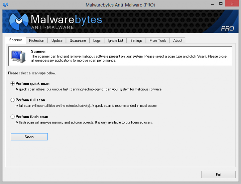Open the Ignore List tab
Viewport: 241px width, 184px height.
click(116, 40)
